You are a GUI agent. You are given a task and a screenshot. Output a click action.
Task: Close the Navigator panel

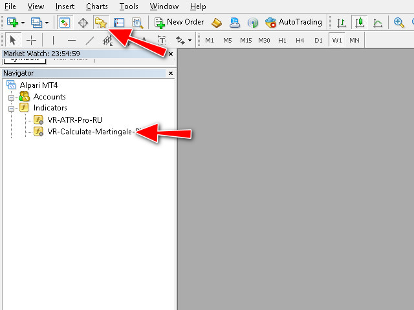coord(171,73)
